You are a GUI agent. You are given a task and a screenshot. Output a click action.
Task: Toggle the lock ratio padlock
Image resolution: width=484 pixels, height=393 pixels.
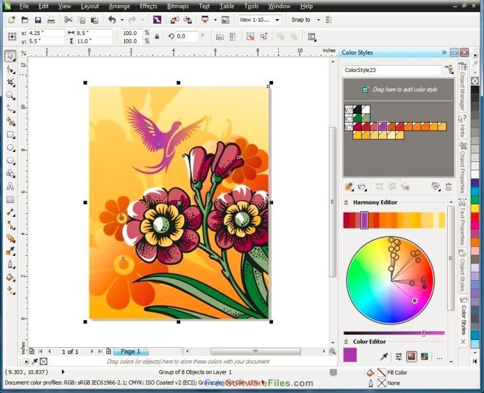click(x=157, y=37)
